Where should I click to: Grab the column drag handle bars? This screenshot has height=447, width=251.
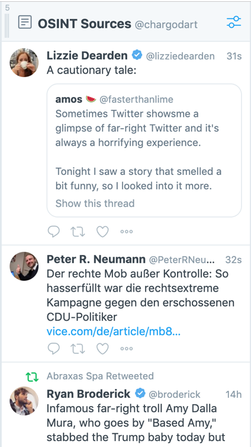[x=7, y=25]
